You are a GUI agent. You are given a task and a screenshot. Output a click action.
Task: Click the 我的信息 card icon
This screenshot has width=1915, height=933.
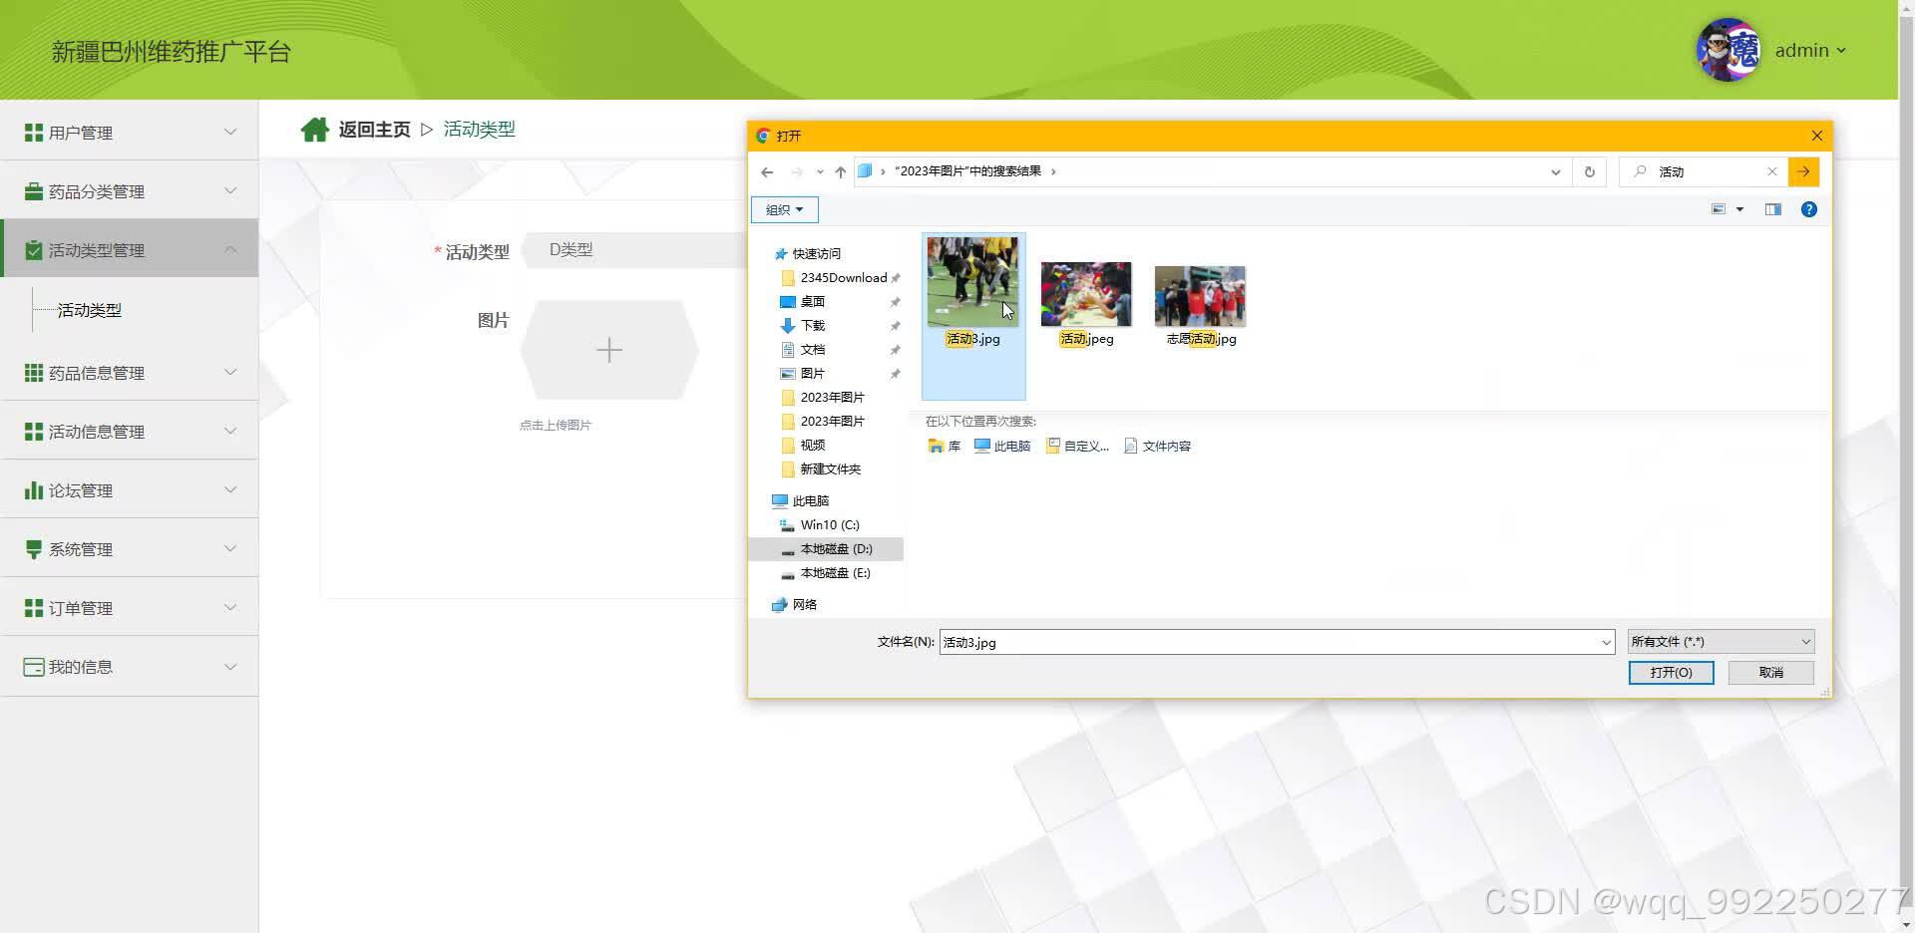click(34, 667)
